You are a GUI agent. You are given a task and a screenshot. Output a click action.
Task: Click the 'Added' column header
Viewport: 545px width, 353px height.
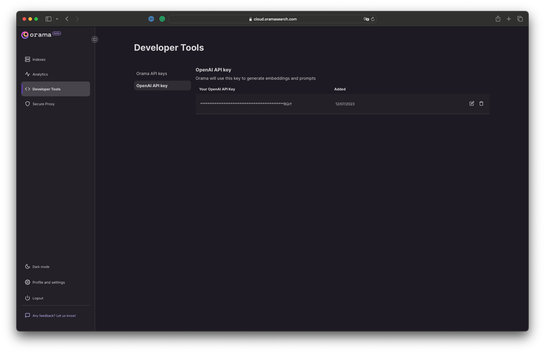tap(340, 89)
